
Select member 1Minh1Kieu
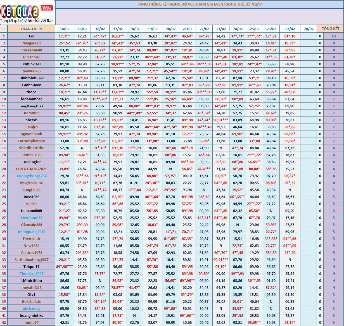click(31, 280)
